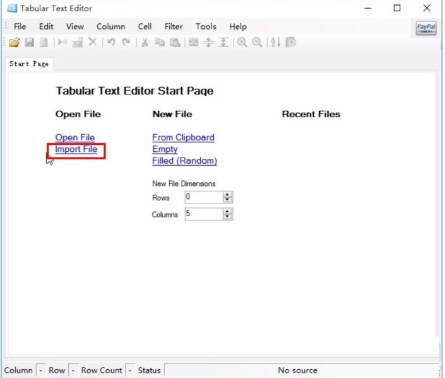Viewport: 445px width, 378px height.
Task: Click the Open file folder icon
Action: pyautogui.click(x=14, y=42)
